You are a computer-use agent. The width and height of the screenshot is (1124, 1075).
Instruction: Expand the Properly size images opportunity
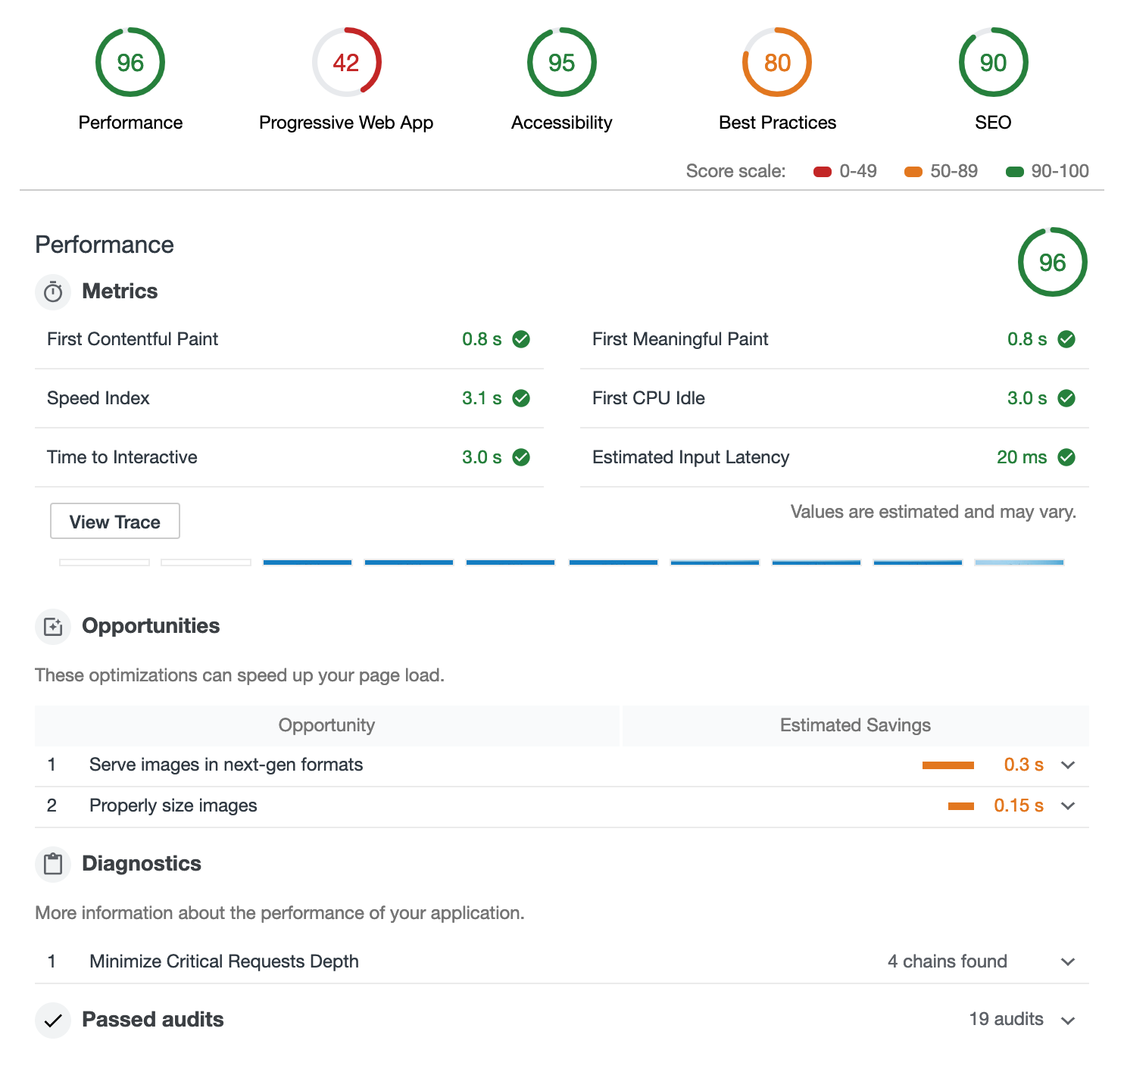(1068, 806)
